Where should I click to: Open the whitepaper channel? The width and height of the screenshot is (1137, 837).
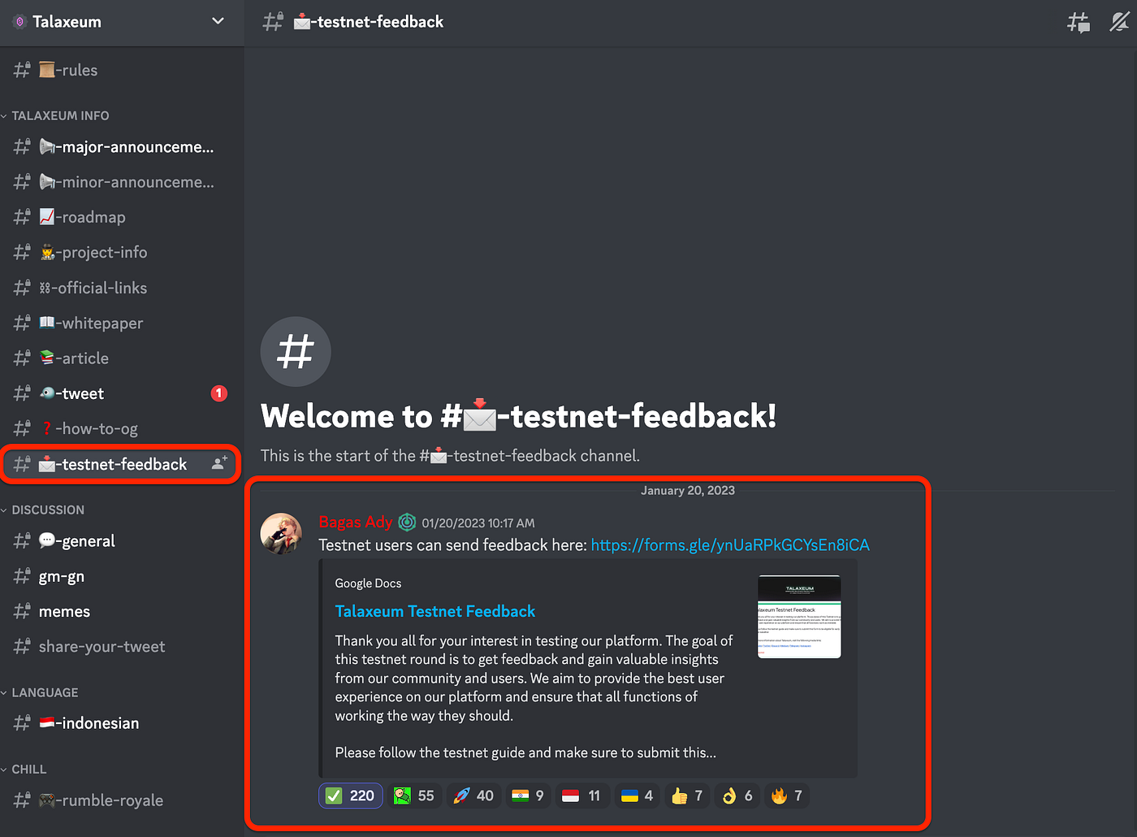[122, 323]
